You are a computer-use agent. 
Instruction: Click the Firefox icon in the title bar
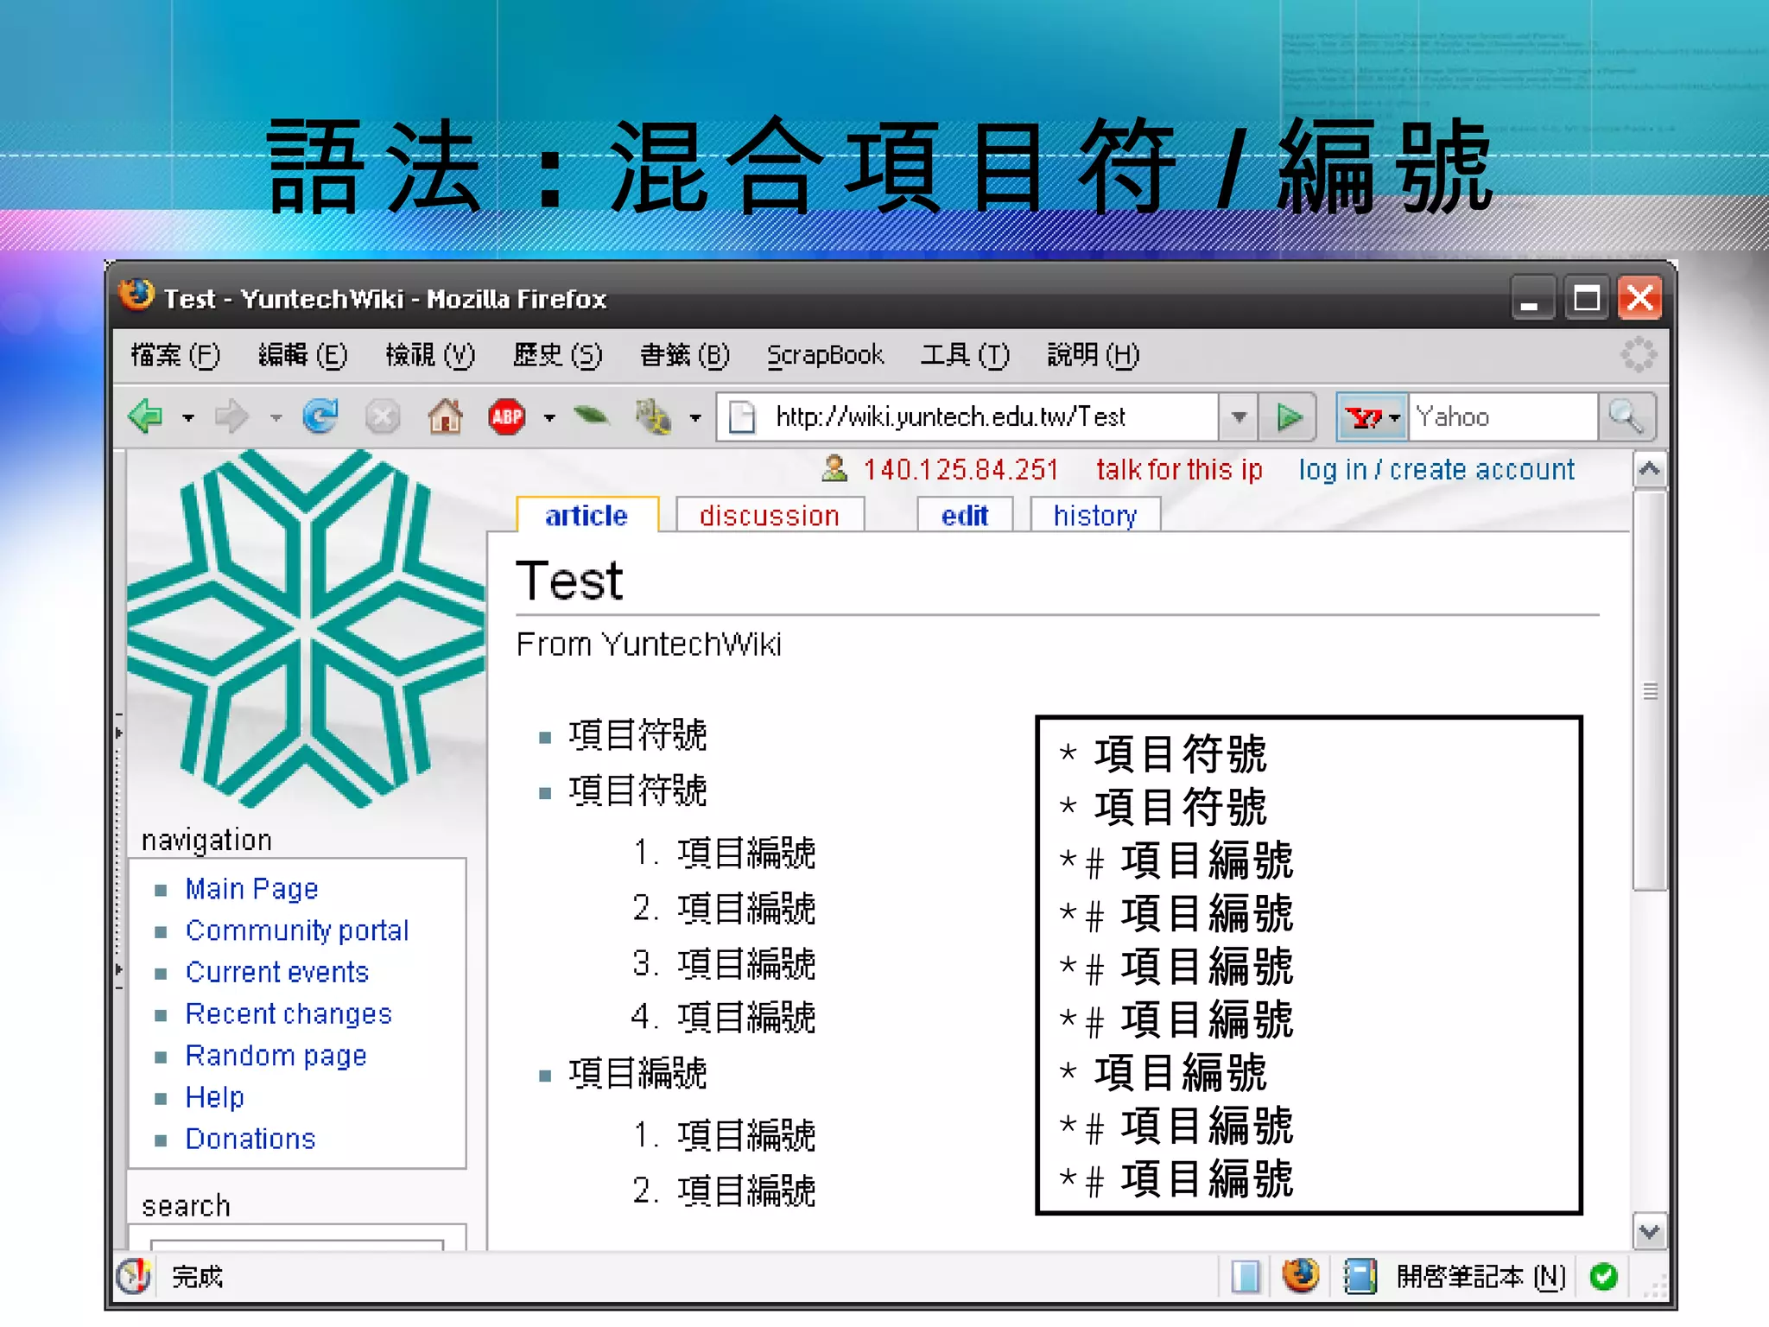pos(136,296)
